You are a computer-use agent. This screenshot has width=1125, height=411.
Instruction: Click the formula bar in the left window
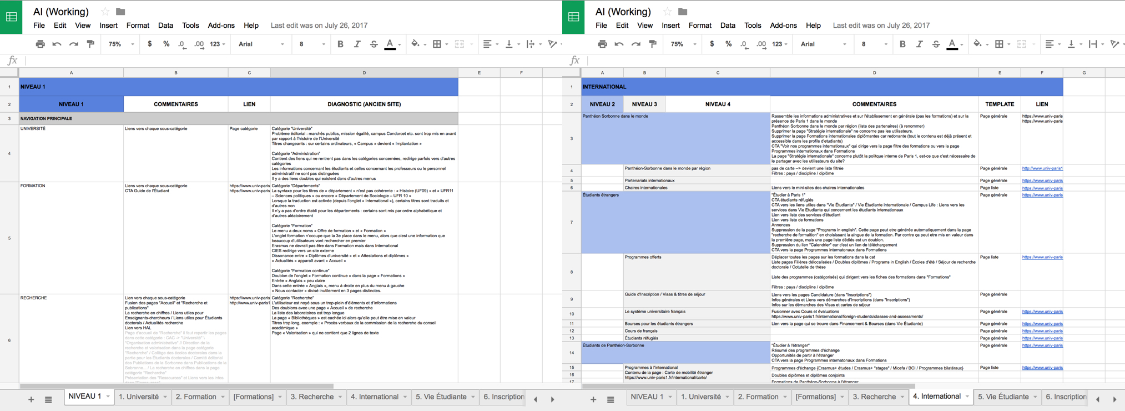294,60
